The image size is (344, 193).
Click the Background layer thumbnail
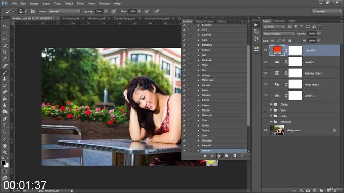coord(277,130)
